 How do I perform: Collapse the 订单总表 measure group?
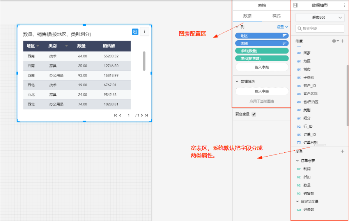[x=298, y=160]
